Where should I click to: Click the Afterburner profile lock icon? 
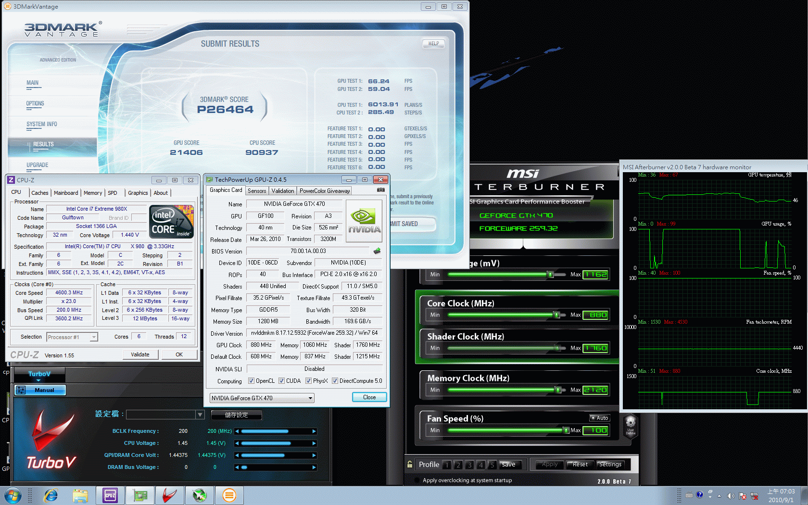(410, 464)
